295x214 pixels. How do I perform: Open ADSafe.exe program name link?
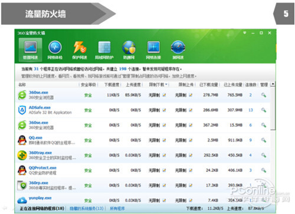pos(40,108)
